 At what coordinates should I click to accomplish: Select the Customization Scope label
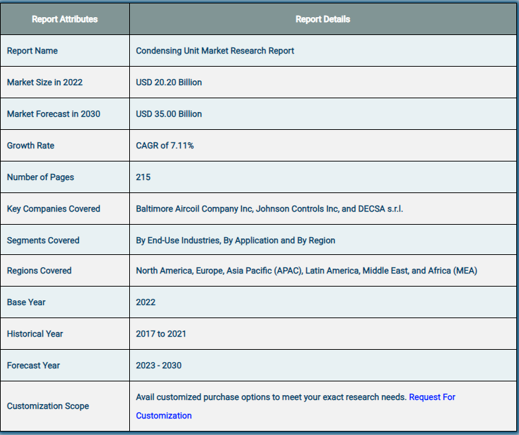[x=48, y=406]
